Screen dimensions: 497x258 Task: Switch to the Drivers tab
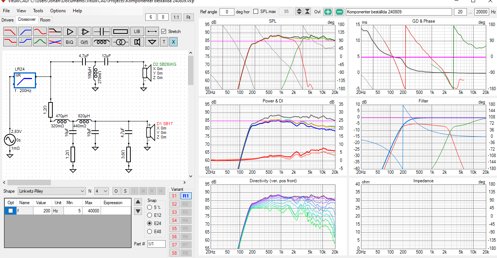click(7, 20)
